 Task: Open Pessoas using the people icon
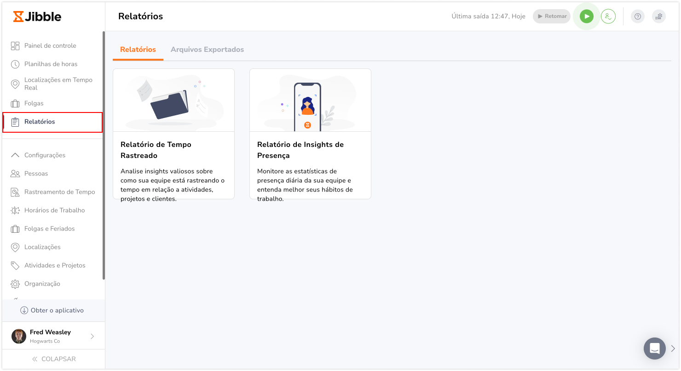tap(14, 173)
